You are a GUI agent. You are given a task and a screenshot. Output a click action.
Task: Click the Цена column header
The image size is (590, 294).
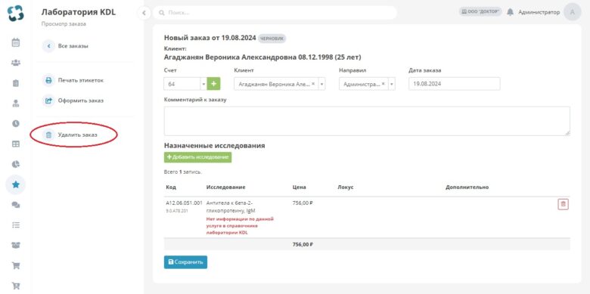(299, 187)
